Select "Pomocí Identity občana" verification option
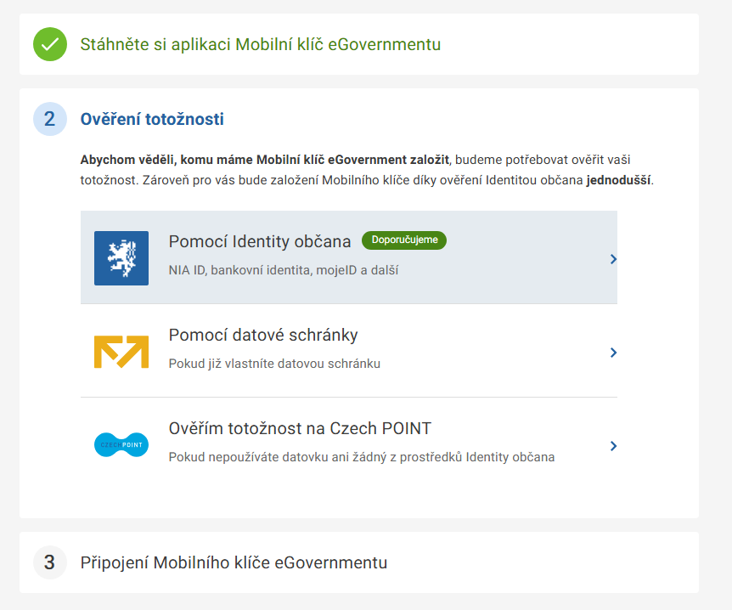This screenshot has width=732, height=610. [x=260, y=242]
